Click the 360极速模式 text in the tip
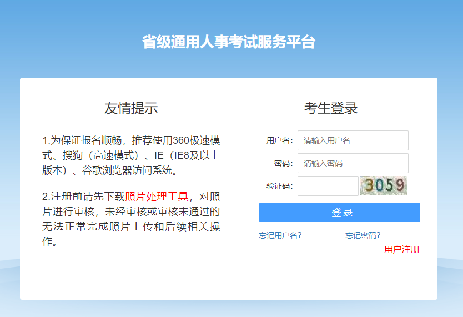463x317 pixels. coord(197,140)
